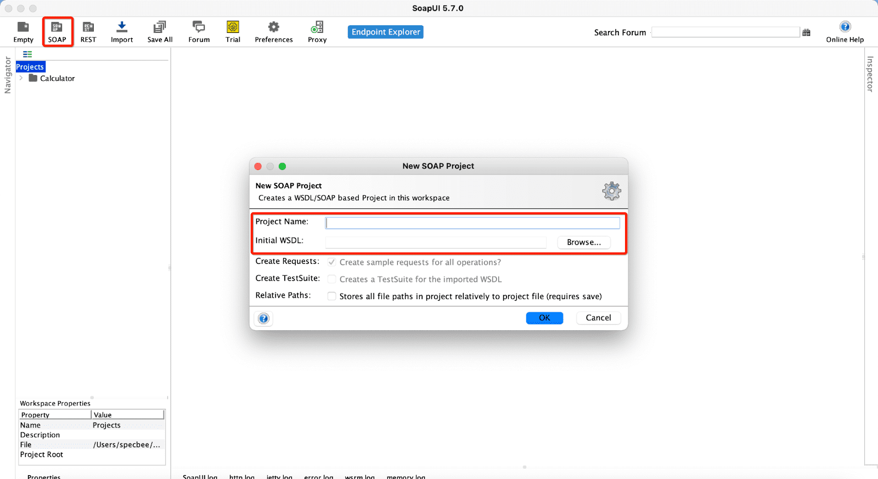878x479 pixels.
Task: Click the search forum binoculars icon
Action: pos(806,32)
